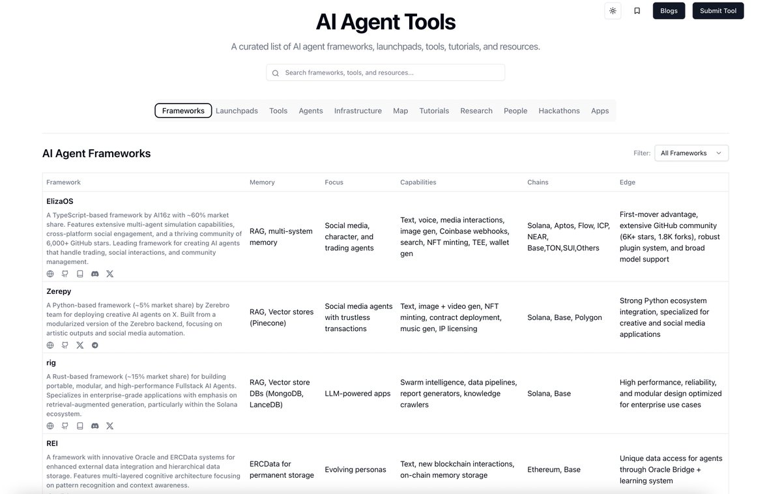Toggle the light/dark theme sun icon
782x494 pixels.
613,10
